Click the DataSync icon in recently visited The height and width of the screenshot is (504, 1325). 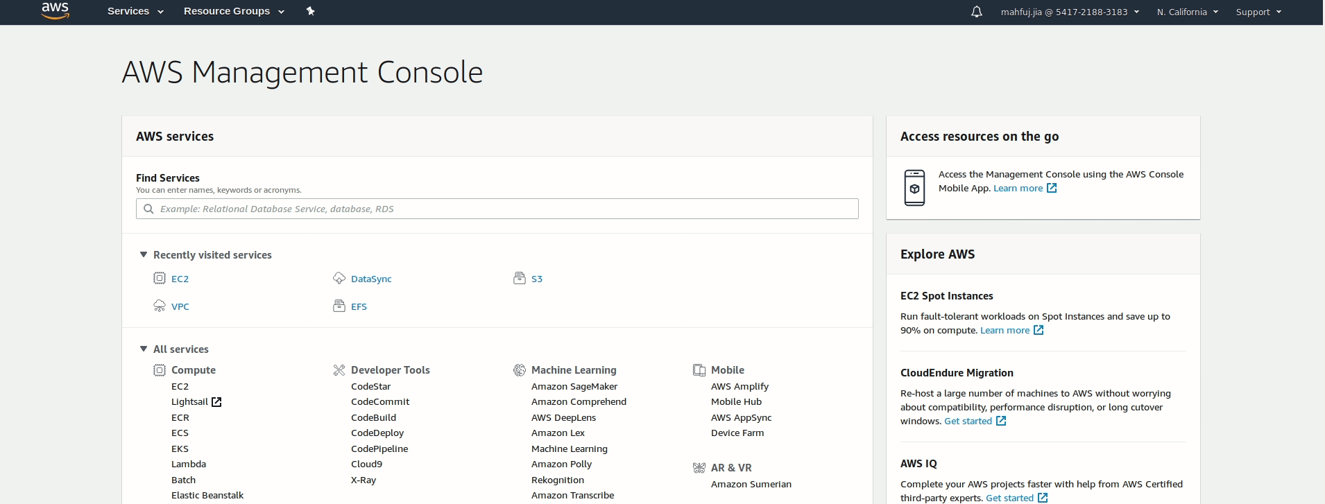(339, 278)
